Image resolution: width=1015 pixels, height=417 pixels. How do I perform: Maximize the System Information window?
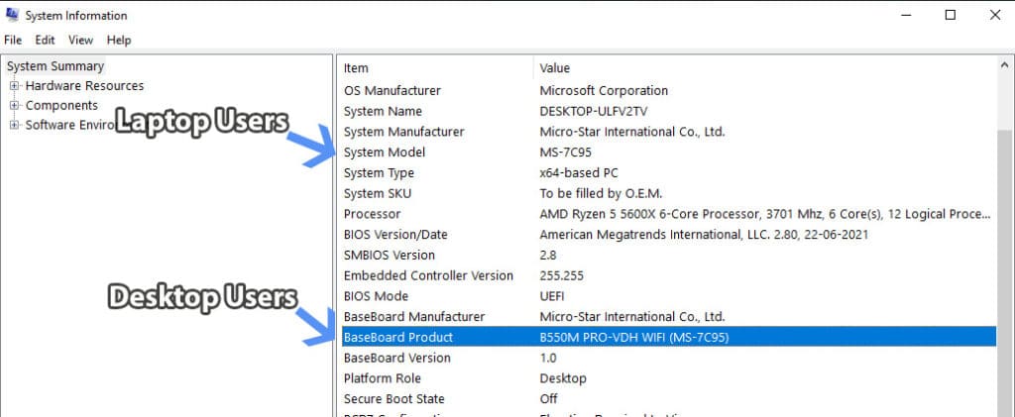click(x=951, y=15)
